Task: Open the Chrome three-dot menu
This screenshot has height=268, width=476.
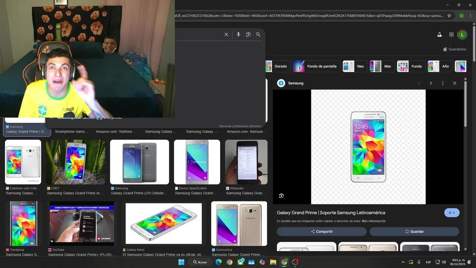Action: [x=470, y=16]
